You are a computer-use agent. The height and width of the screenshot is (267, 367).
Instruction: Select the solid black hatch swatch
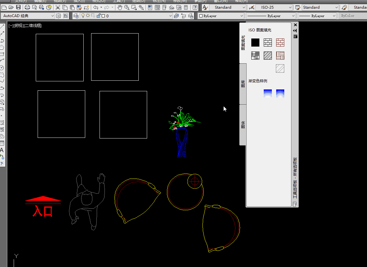255,43
